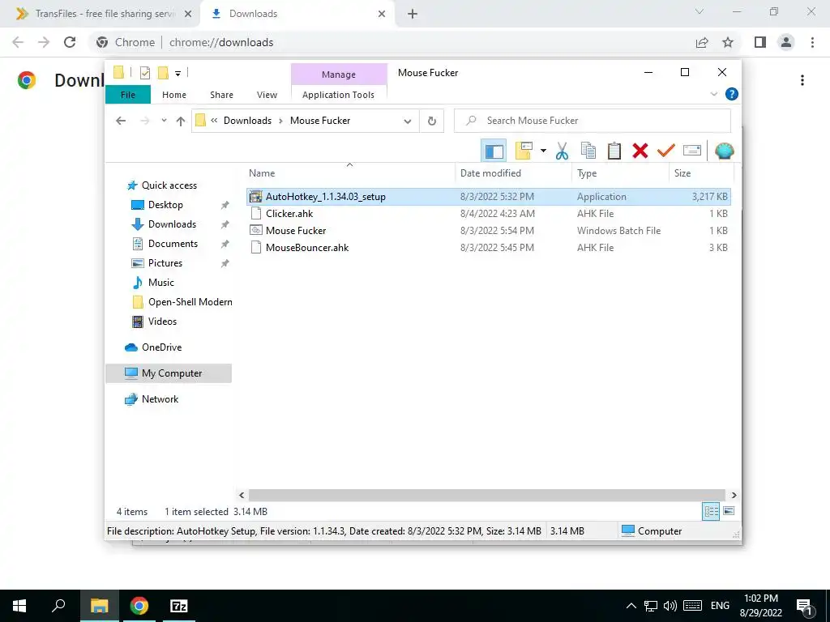
Task: Click the blue Help question mark icon
Action: click(x=732, y=94)
